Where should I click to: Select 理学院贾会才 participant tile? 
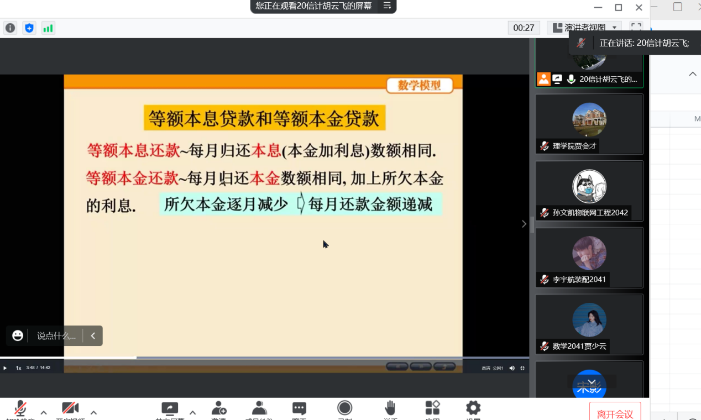coord(589,124)
